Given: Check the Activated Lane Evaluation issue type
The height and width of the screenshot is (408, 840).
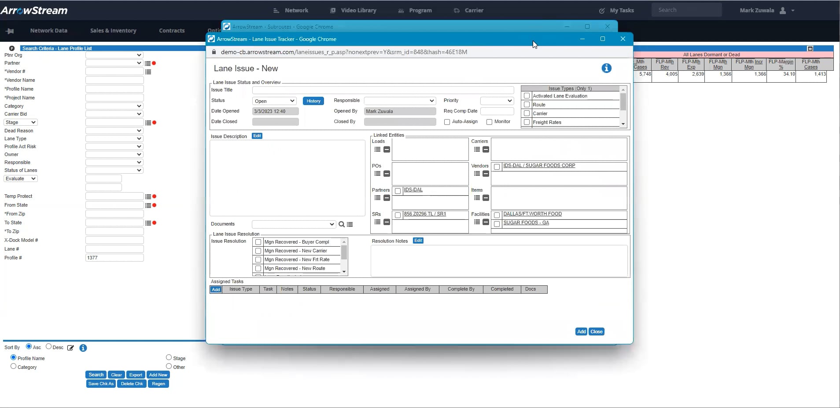Looking at the screenshot, I should [x=527, y=96].
